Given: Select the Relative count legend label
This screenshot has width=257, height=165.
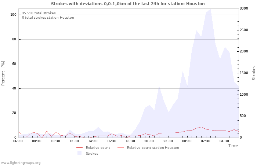Looking at the screenshot, I should [x=98, y=148].
